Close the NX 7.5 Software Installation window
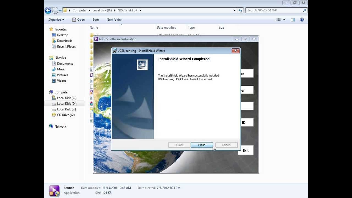This screenshot has width=352, height=198. pos(254,39)
